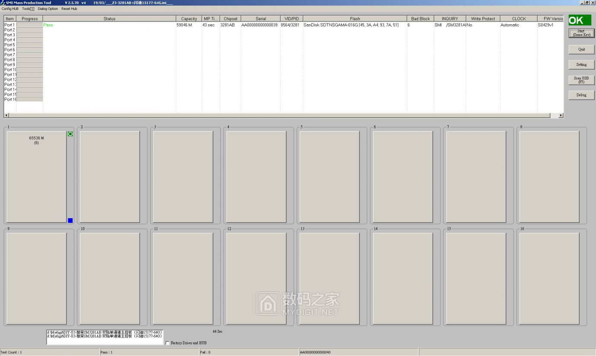Open the Config HUB menu
This screenshot has height=356, width=596.
(10, 9)
